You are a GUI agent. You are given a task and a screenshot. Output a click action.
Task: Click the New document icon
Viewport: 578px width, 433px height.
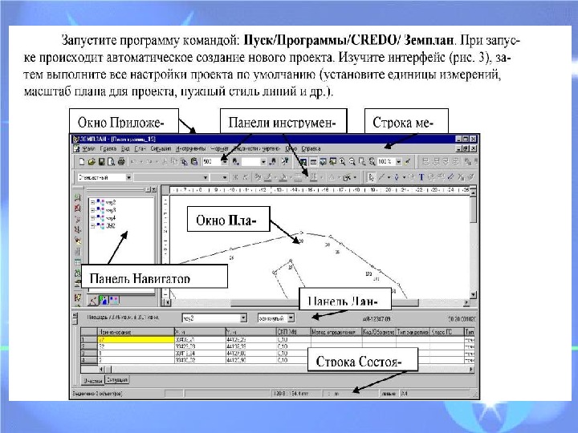pos(82,161)
